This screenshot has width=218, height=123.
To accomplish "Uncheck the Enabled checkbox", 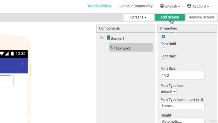I will [163, 37].
